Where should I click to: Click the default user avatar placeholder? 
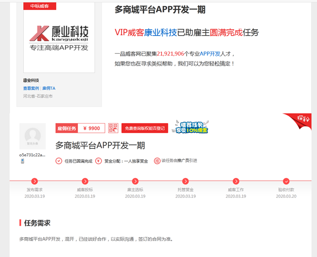(33, 136)
